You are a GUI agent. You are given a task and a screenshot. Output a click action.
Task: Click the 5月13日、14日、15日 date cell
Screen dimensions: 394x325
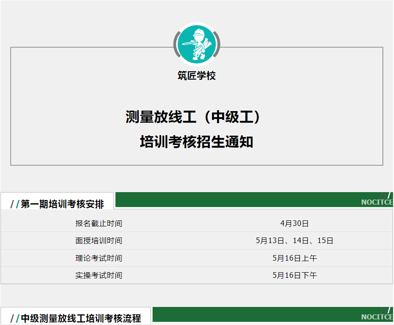[x=294, y=241]
